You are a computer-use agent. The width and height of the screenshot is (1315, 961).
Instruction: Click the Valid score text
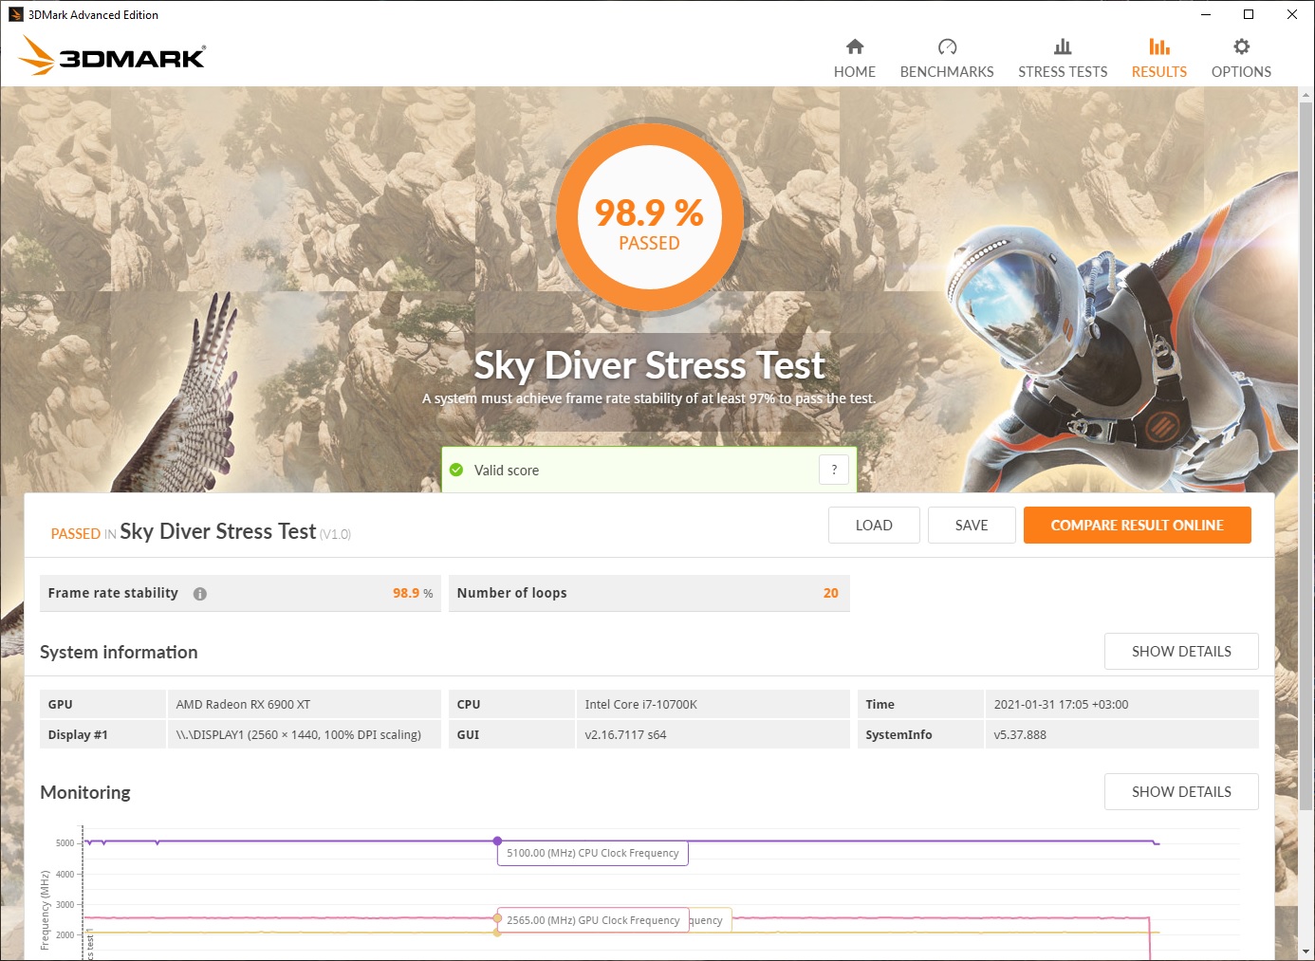point(507,471)
